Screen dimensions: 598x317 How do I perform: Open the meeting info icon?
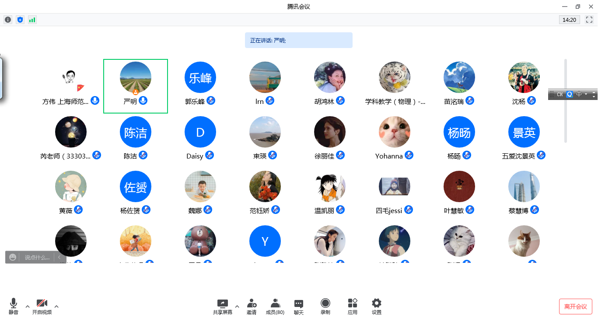coord(8,20)
